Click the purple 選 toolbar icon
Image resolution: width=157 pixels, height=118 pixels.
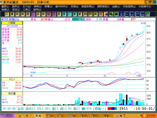(33, 14)
